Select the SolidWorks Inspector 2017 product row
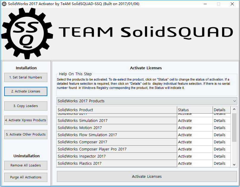240x187 pixels. (117, 156)
